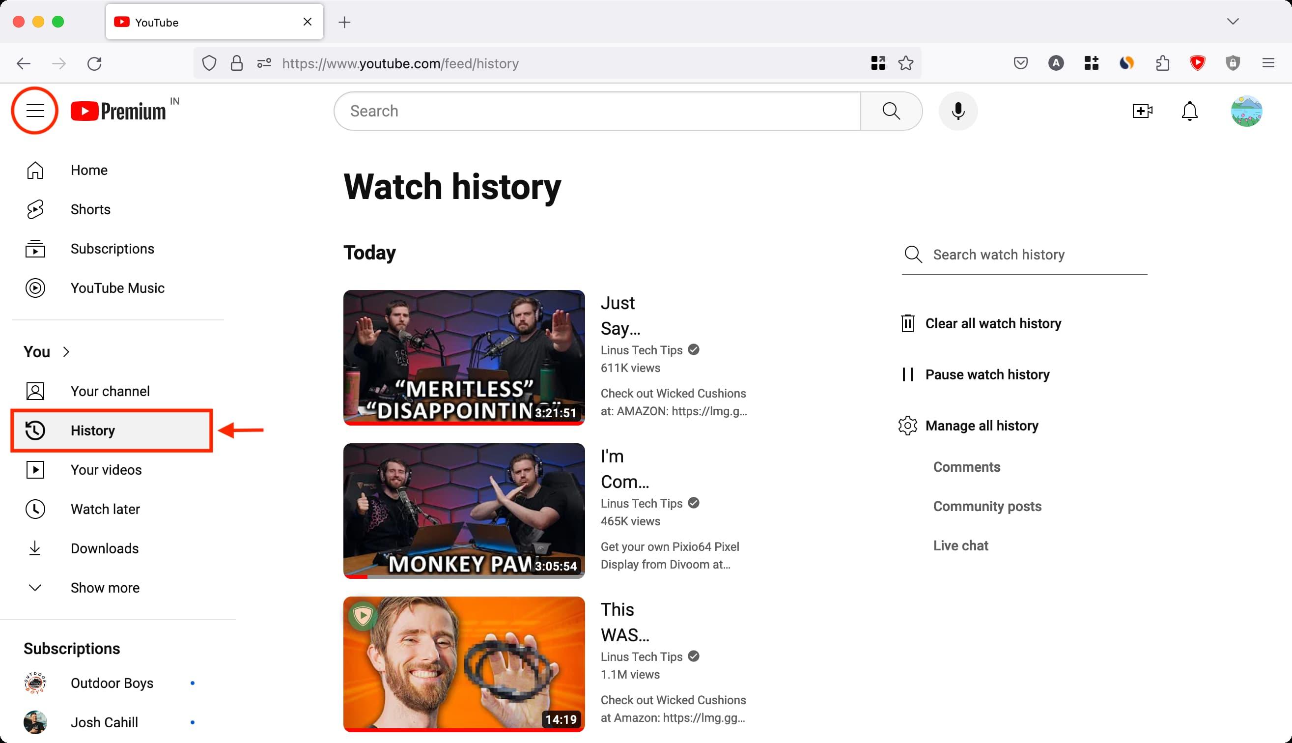Click the Linus Tech Tips verified badge
The height and width of the screenshot is (743, 1292).
point(694,350)
